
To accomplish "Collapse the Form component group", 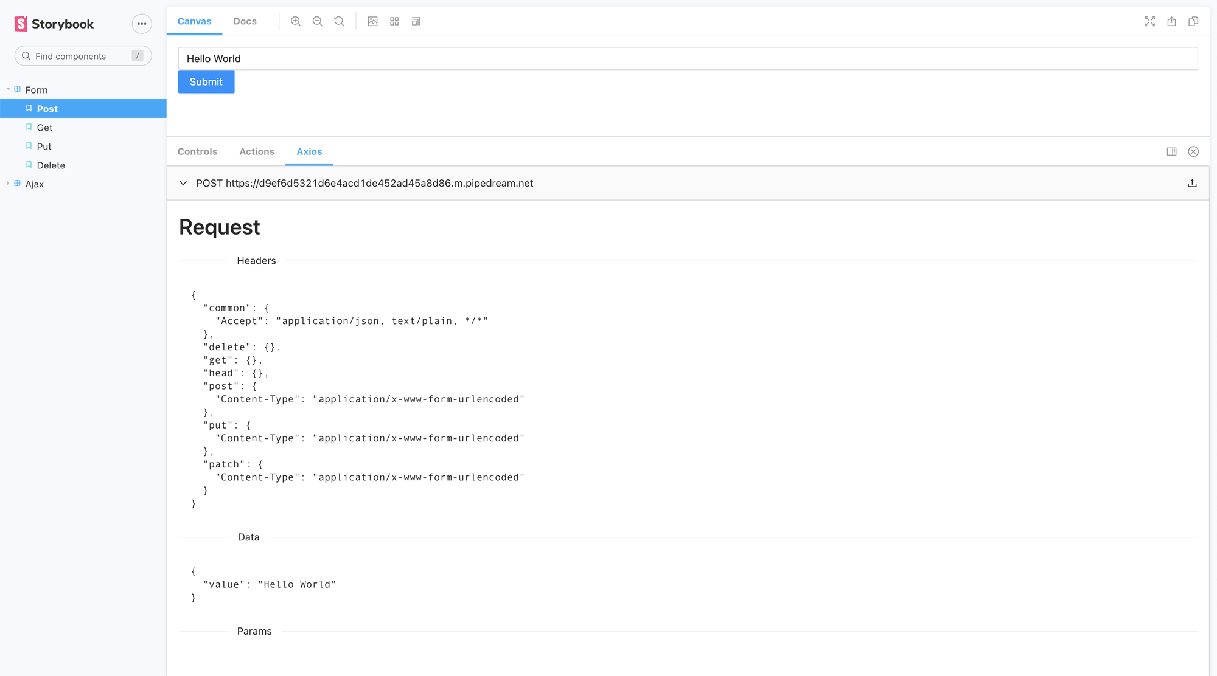I will coord(9,89).
